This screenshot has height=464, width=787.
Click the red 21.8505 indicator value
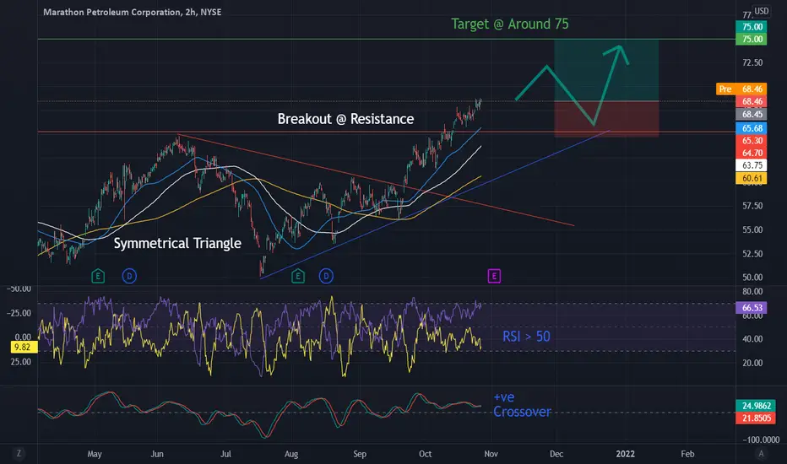pyautogui.click(x=756, y=418)
